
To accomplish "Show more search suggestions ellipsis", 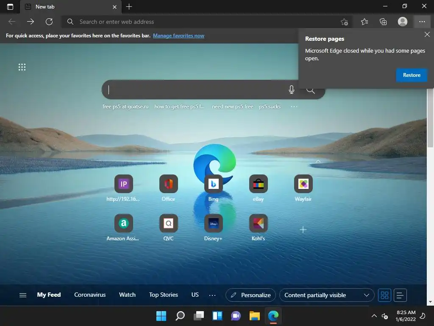I will [294, 107].
